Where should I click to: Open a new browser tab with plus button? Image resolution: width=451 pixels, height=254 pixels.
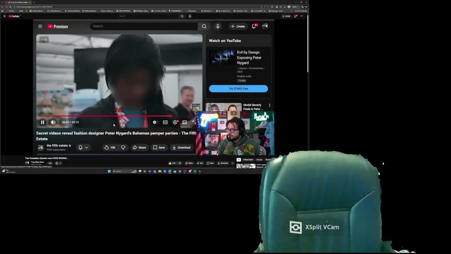tap(34, 2)
